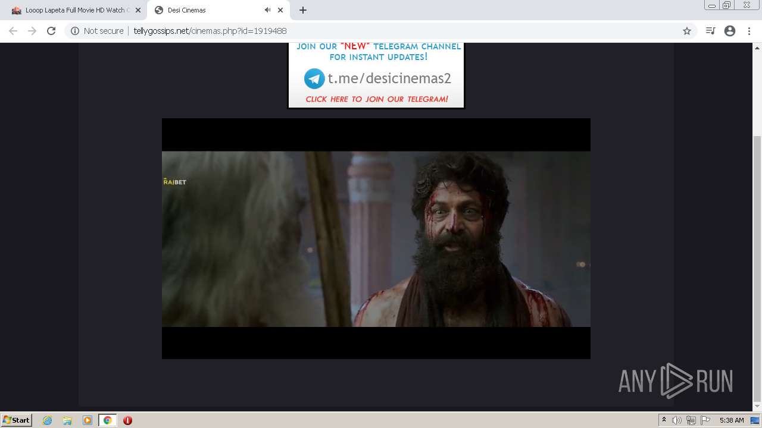View site information Not secure icon
Viewport: 762px width, 428px height.
point(75,31)
